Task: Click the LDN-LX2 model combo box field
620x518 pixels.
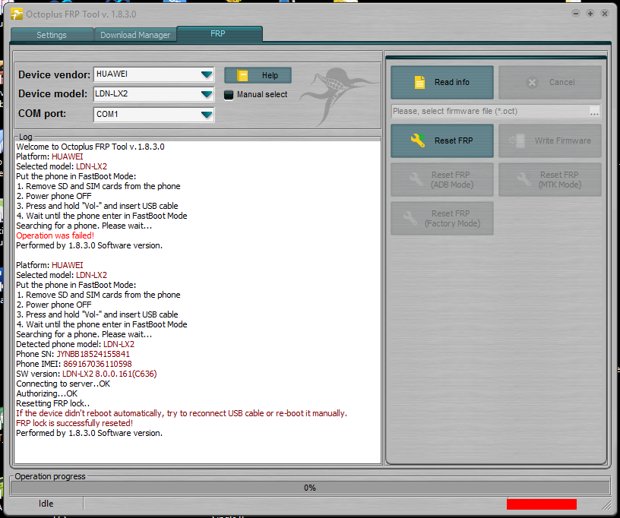Action: pyautogui.click(x=153, y=94)
